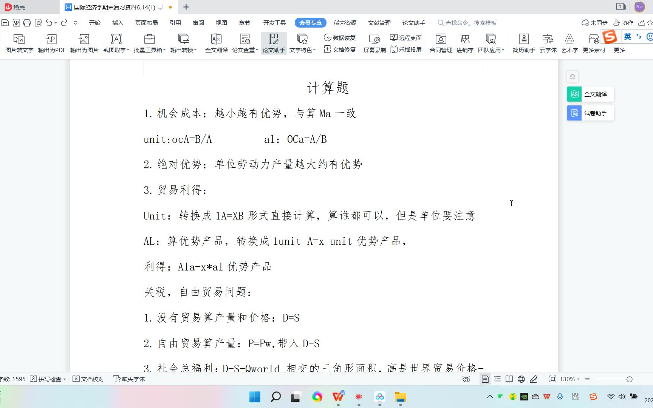Screen dimensions: 653x408
Task: Open 进销存 tool
Action: point(465,43)
